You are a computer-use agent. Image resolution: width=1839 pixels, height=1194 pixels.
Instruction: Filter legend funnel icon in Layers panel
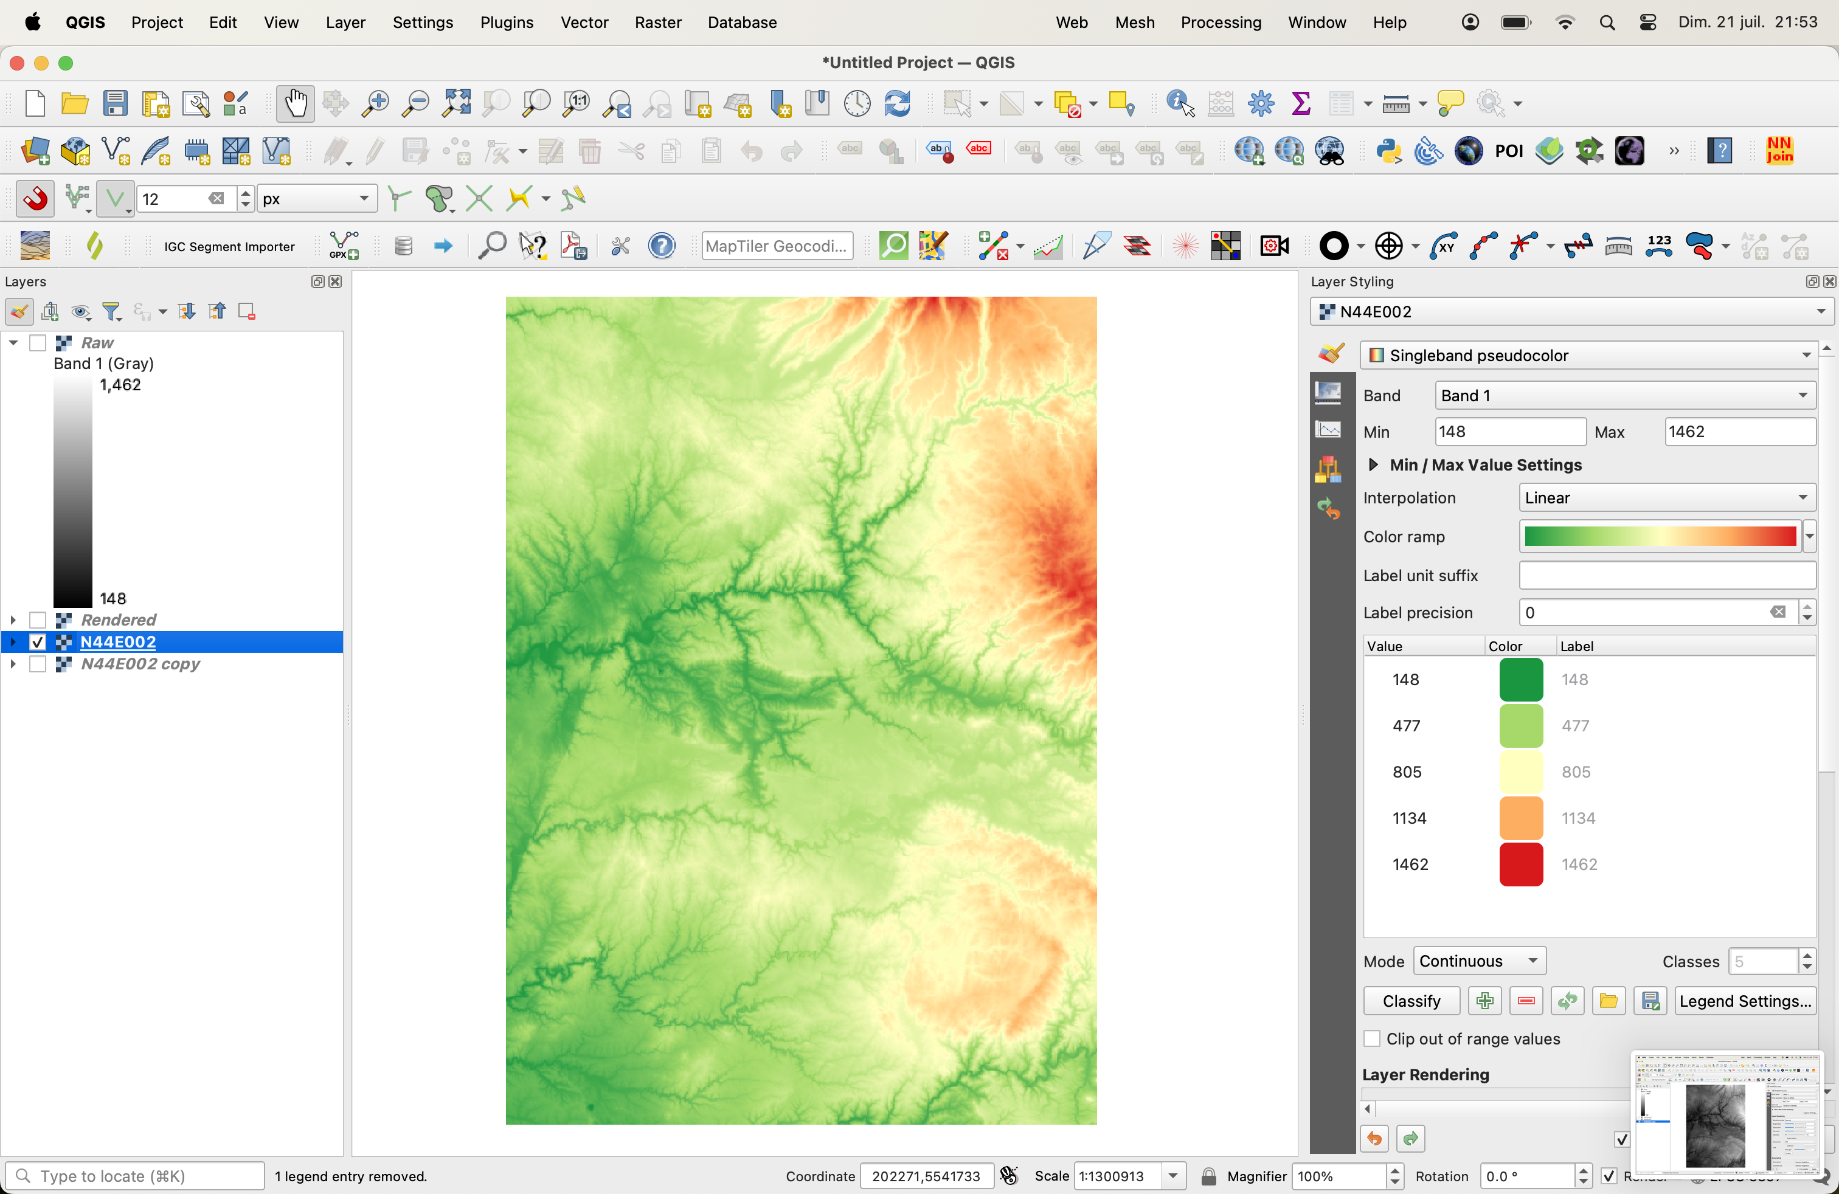113,311
